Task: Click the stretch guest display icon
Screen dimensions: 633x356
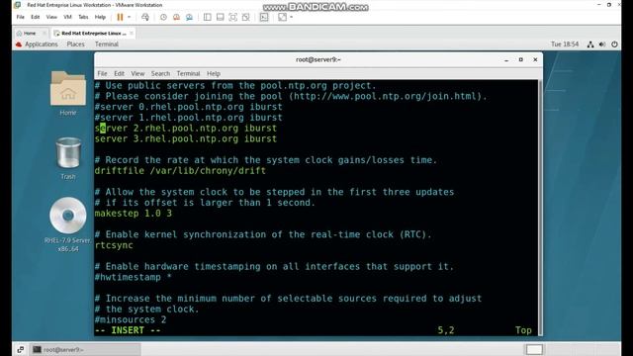Action: coord(282,17)
